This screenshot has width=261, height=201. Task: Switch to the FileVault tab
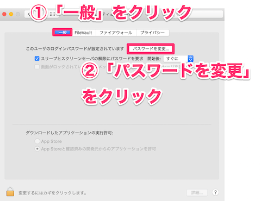[83, 33]
